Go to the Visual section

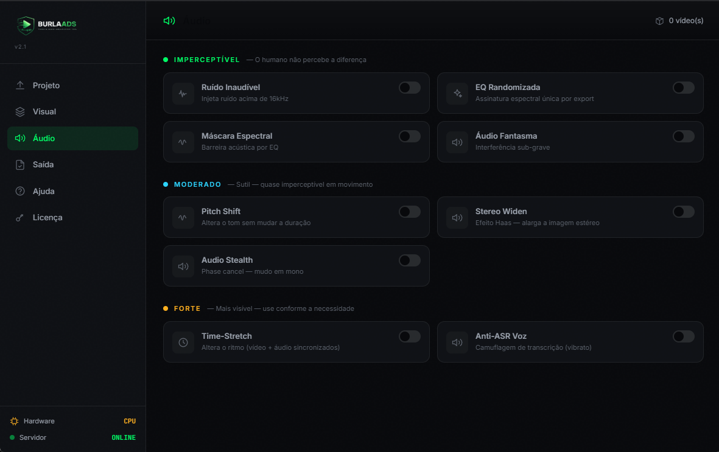coord(72,112)
